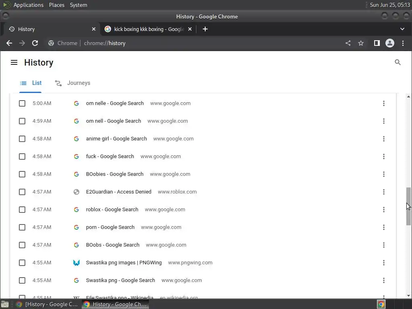Open the tab search chevron dropdown
This screenshot has width=412, height=309.
click(402, 29)
